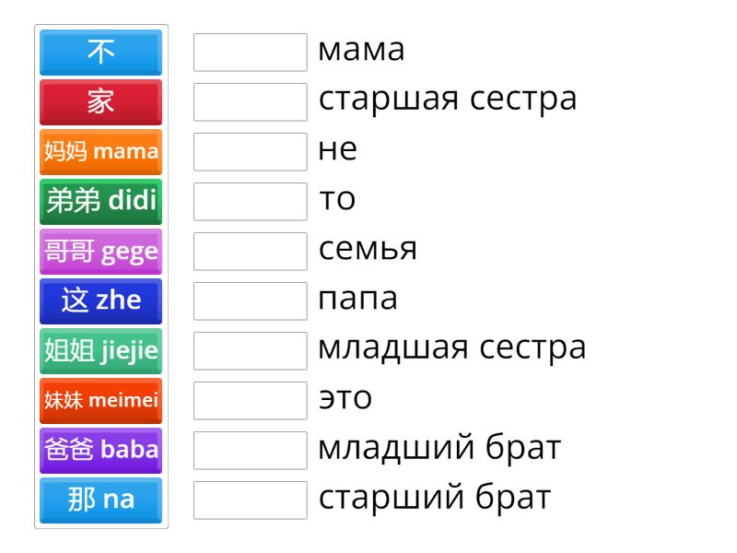The width and height of the screenshot is (737, 553).
Task: Select the blue 那 na tile
Action: click(x=101, y=500)
